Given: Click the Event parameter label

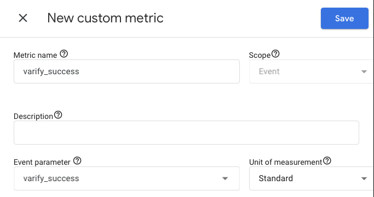Looking at the screenshot, I should pos(42,162).
